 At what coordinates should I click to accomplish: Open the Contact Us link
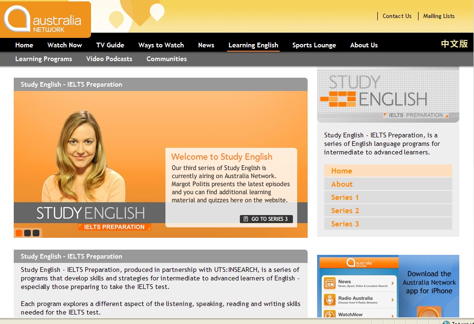(397, 16)
